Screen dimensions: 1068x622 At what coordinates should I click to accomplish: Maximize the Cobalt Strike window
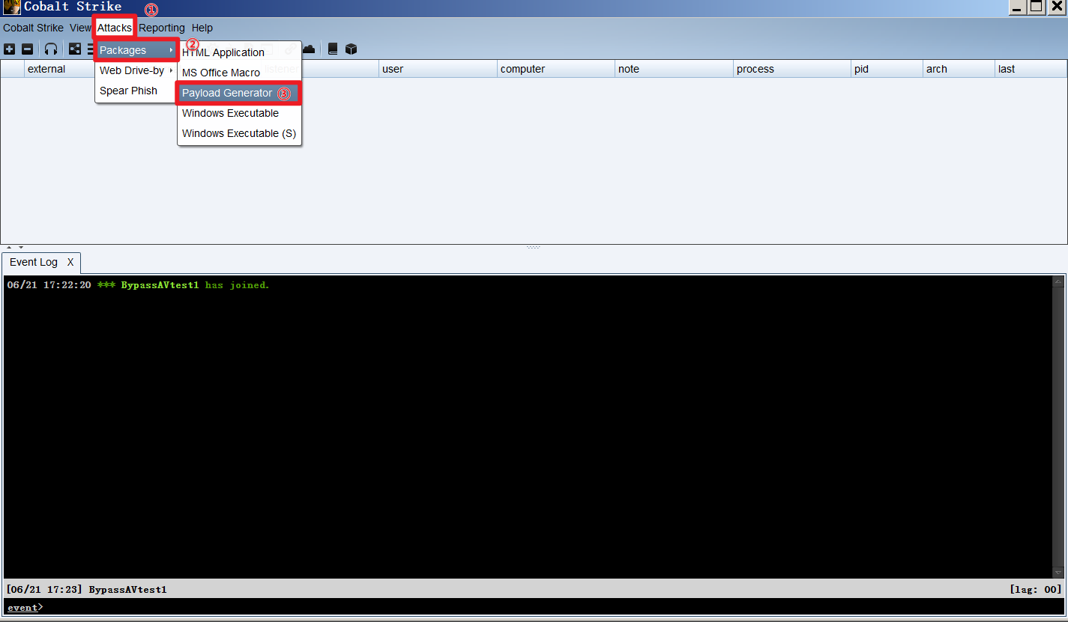pos(1036,7)
